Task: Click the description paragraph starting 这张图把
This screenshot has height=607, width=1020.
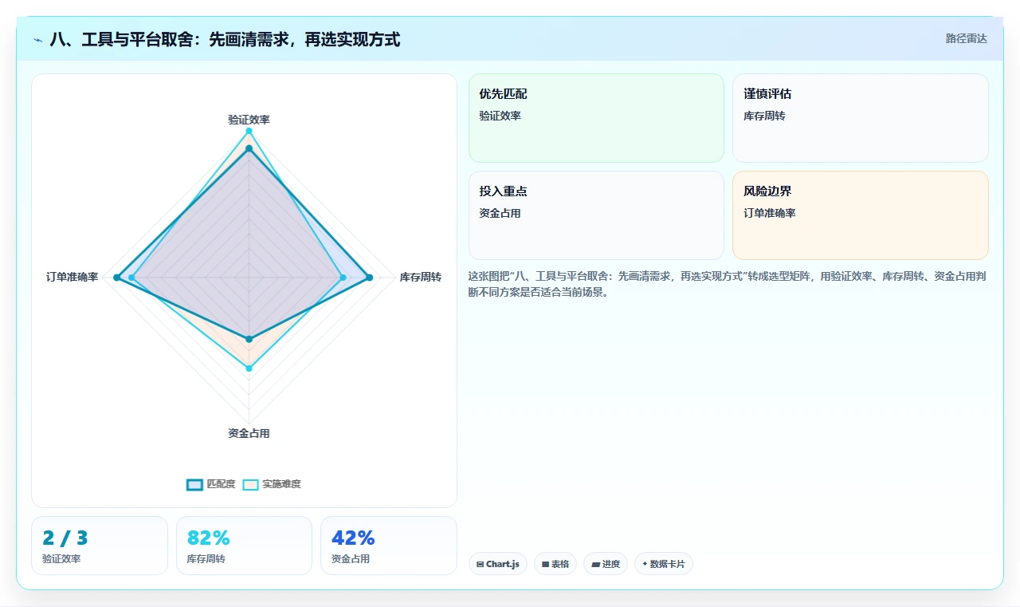Action: [x=728, y=284]
